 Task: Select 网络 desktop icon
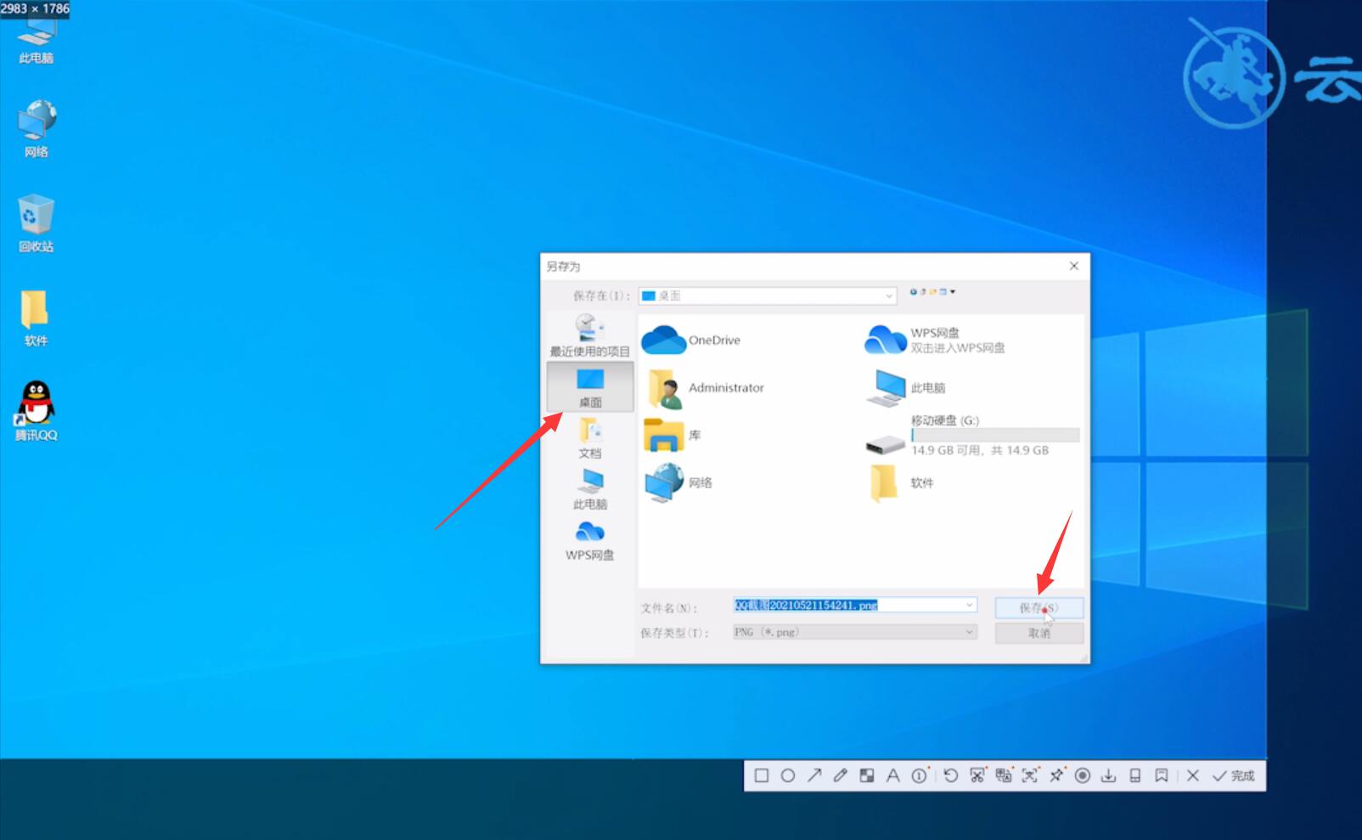click(x=36, y=129)
